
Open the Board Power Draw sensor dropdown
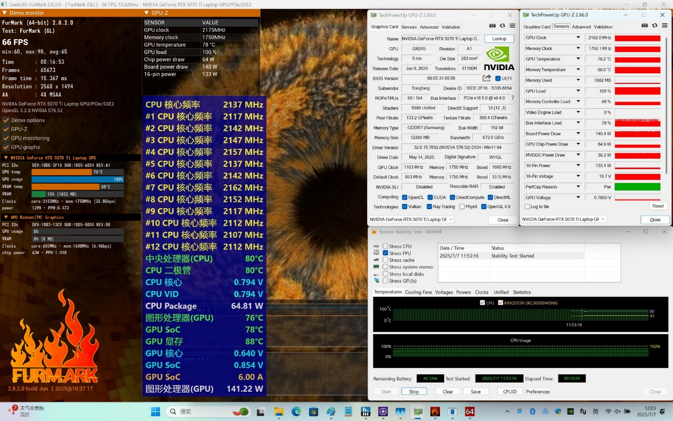[x=578, y=134]
